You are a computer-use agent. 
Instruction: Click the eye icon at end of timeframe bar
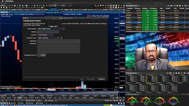[117, 98]
